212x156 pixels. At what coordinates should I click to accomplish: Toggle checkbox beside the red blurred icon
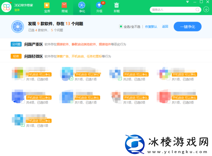pyautogui.click(x=168, y=102)
